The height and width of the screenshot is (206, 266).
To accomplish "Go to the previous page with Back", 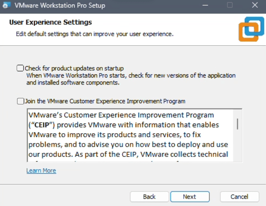I will point(149,197).
